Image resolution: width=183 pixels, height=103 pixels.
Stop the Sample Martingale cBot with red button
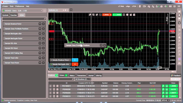coord(75,64)
